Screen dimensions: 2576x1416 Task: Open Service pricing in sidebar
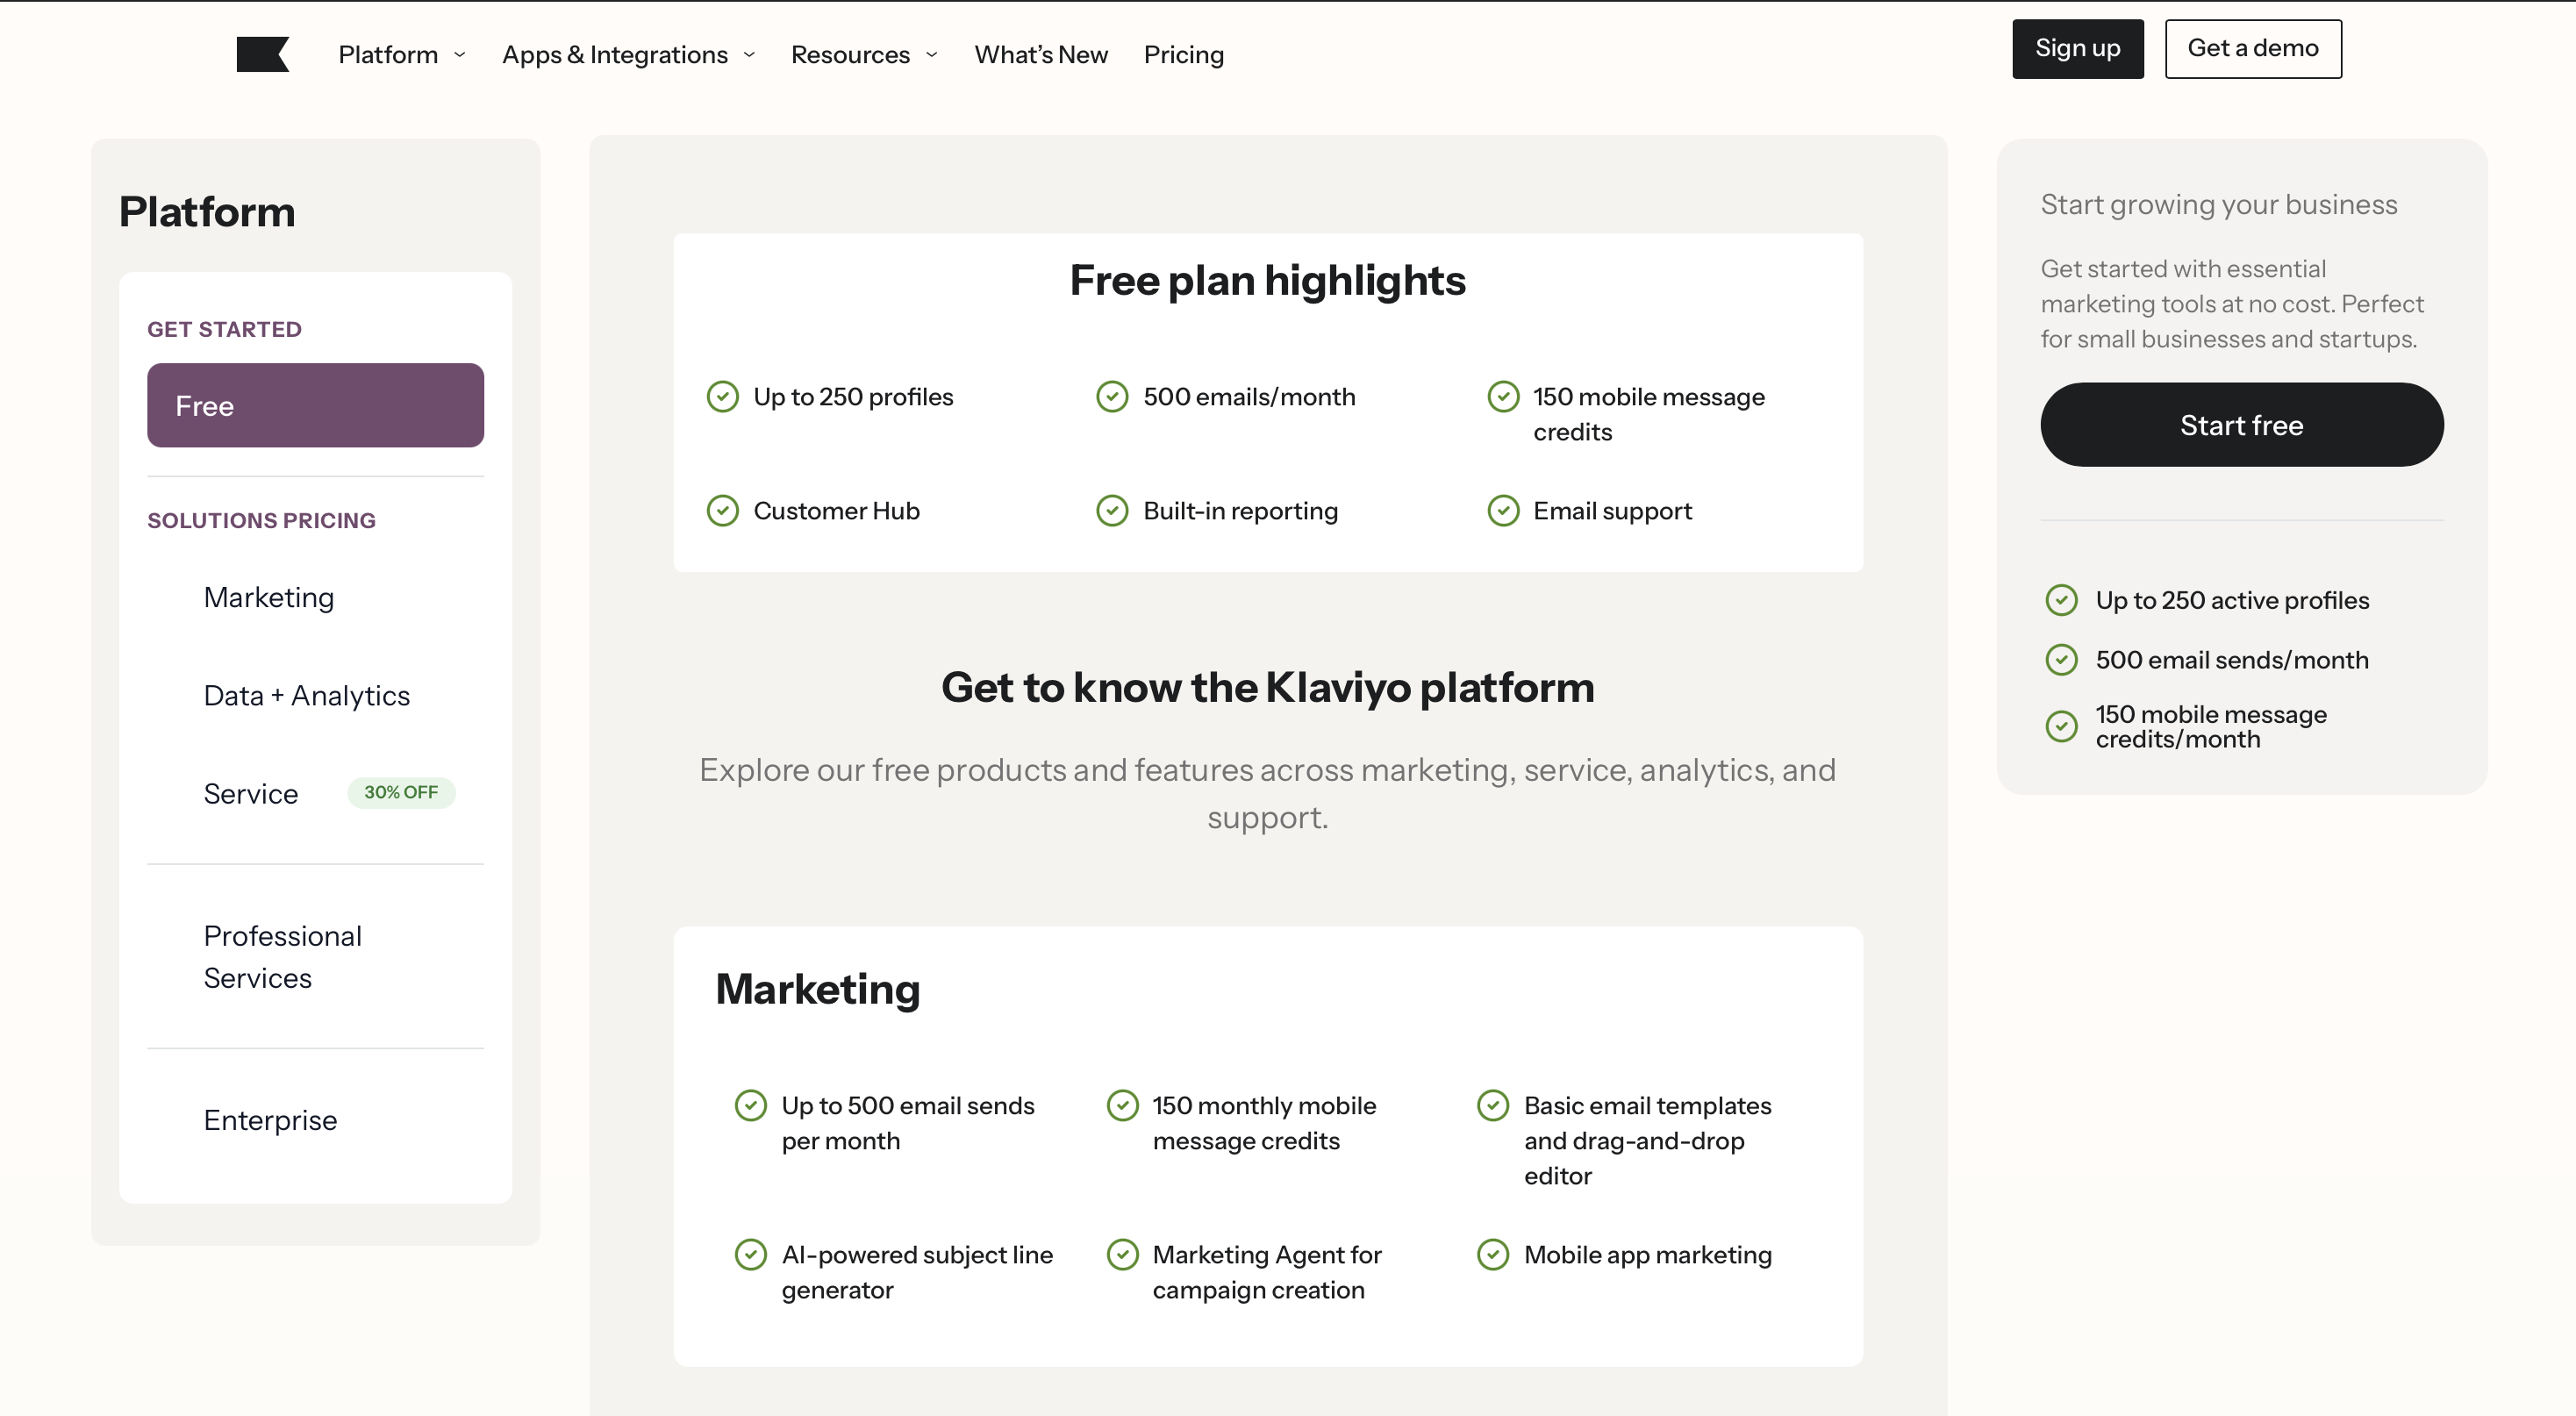pyautogui.click(x=251, y=793)
